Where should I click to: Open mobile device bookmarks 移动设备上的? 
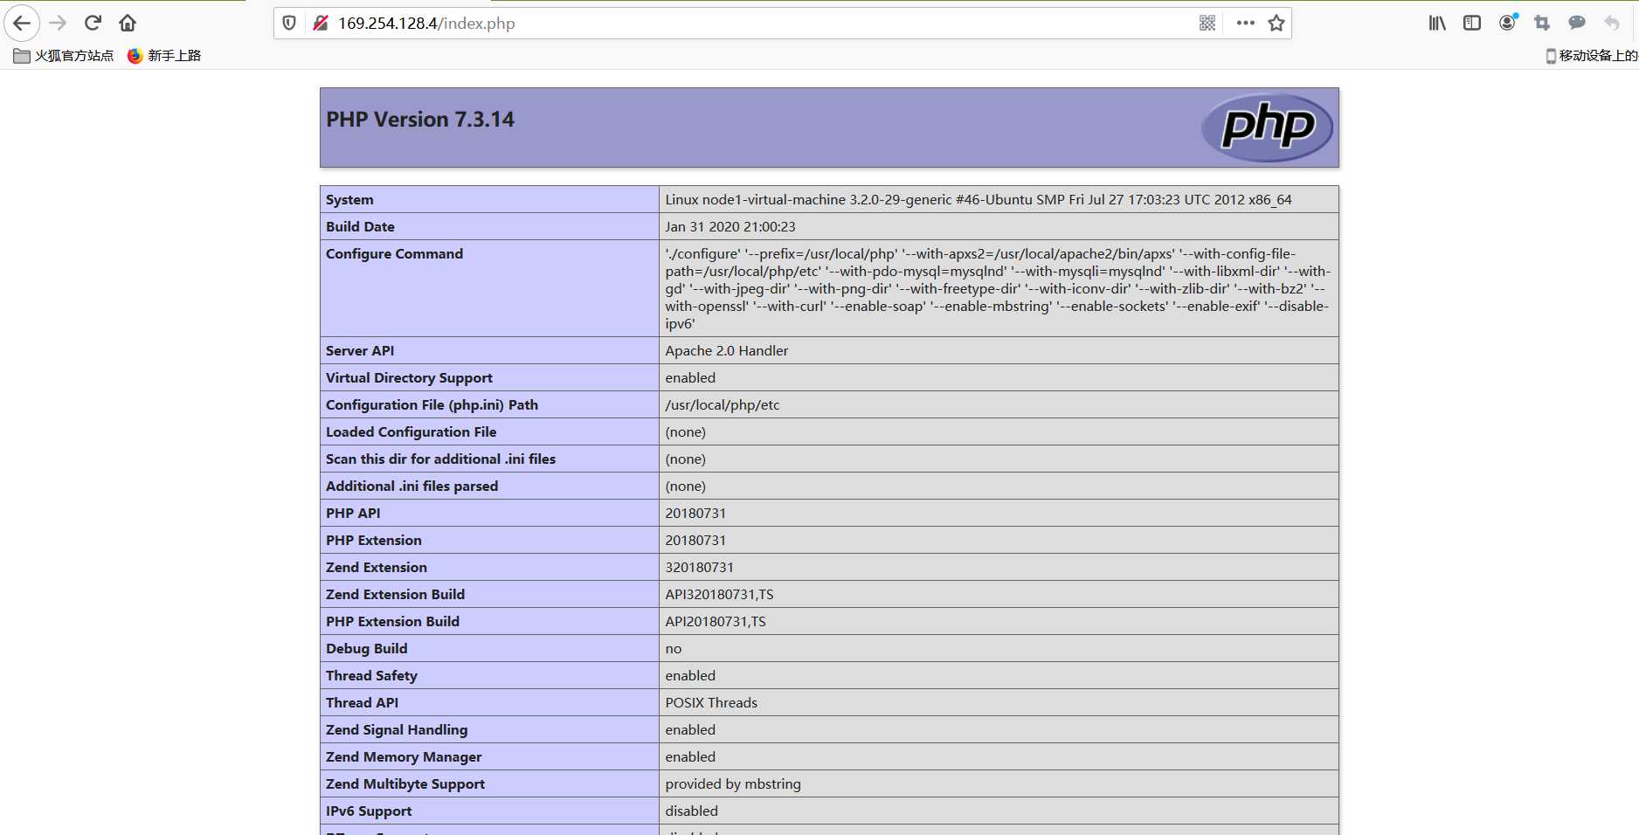point(1592,56)
